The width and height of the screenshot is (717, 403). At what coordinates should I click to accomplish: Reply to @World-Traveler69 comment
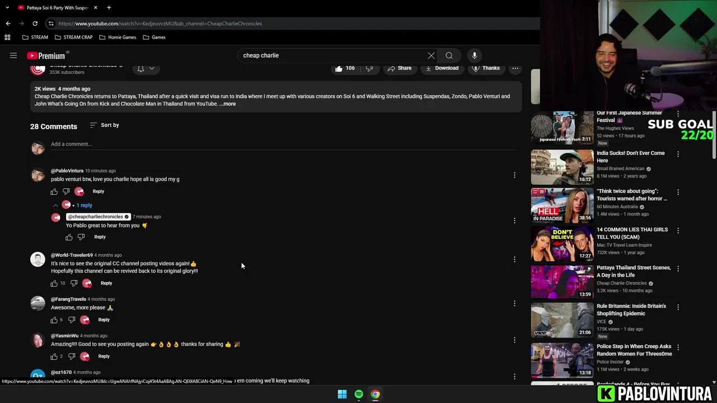[x=106, y=283]
